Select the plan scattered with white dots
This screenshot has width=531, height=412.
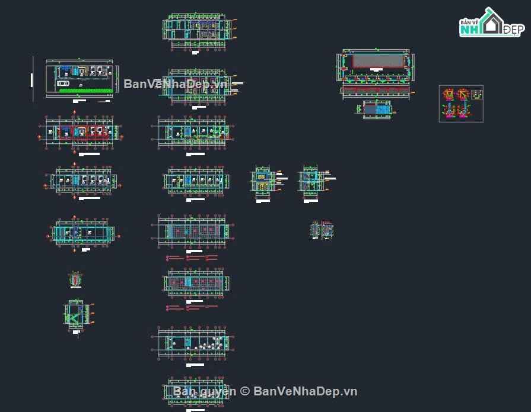point(193,343)
